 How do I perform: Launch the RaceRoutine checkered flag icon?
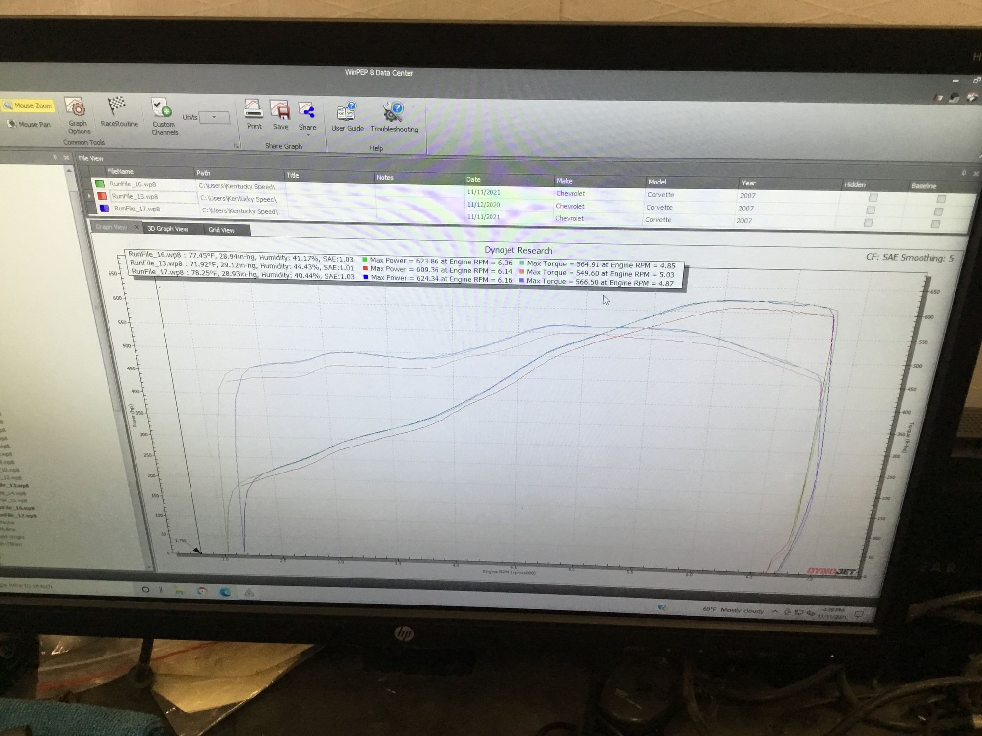point(118,112)
